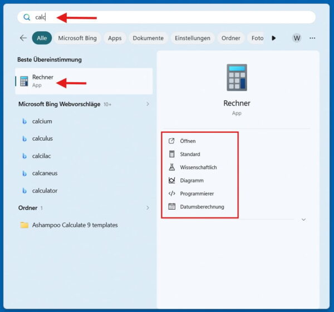The width and height of the screenshot is (334, 312).
Task: Select the Foto filter tab
Action: [x=256, y=38]
